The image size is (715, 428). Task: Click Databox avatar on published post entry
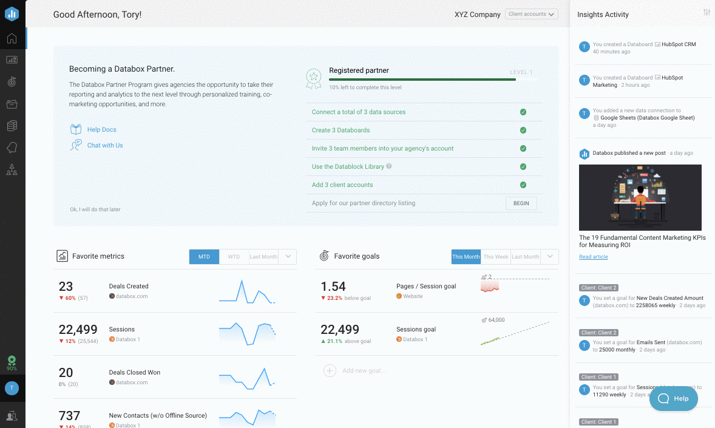[584, 154]
